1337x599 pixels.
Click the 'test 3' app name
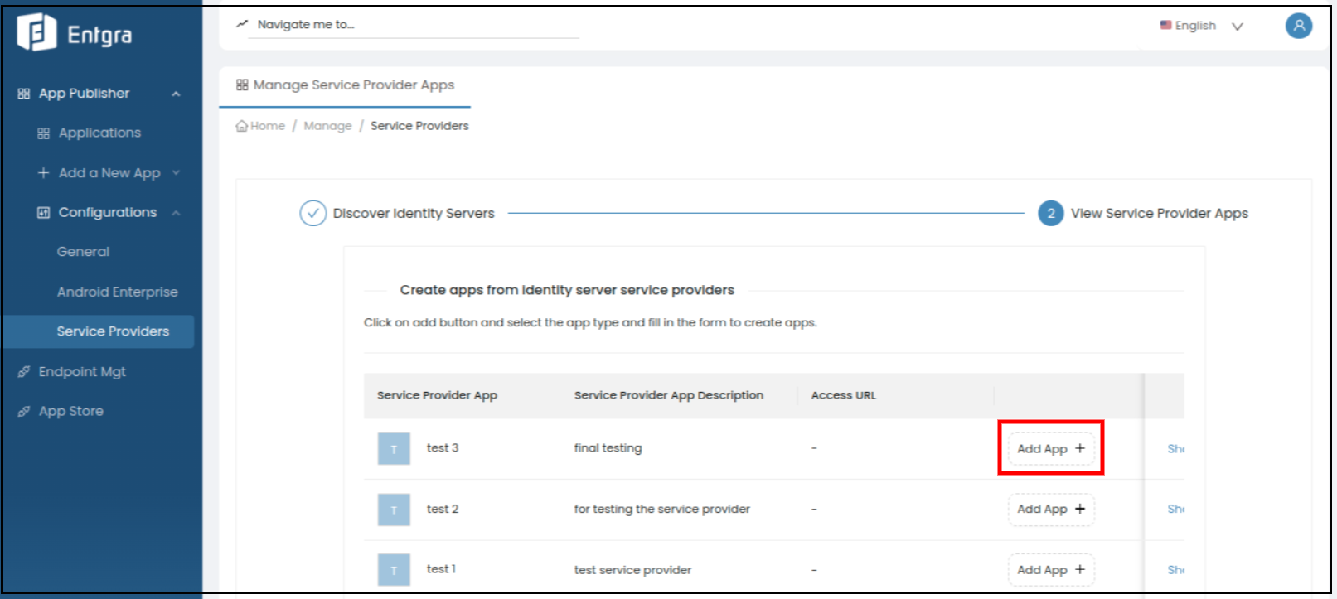click(442, 448)
